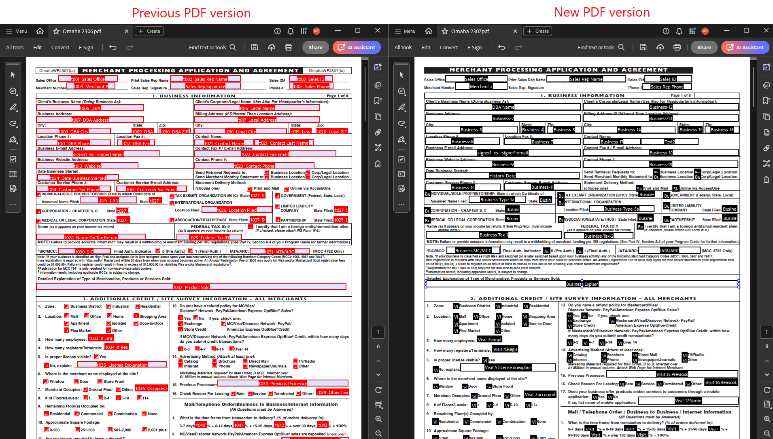Open attachments paperclip panel in left window sidebar

coord(378,132)
